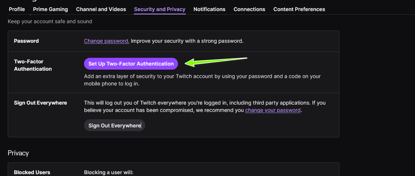Go to Channel and Videos tab

(x=101, y=9)
